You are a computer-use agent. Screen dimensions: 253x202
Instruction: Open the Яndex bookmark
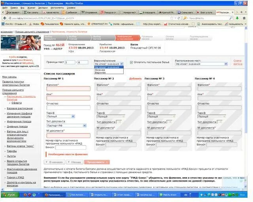click(34, 24)
